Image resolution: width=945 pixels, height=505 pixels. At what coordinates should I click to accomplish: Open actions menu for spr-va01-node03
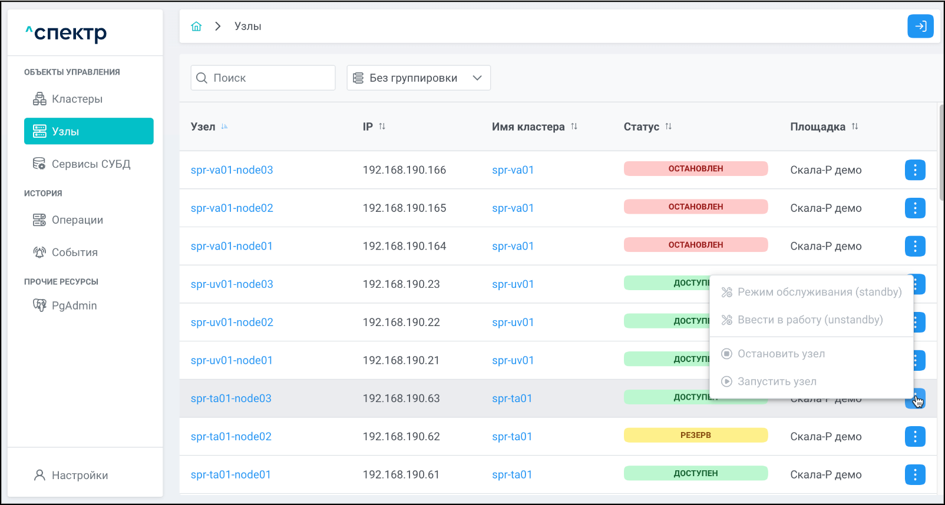tap(914, 170)
